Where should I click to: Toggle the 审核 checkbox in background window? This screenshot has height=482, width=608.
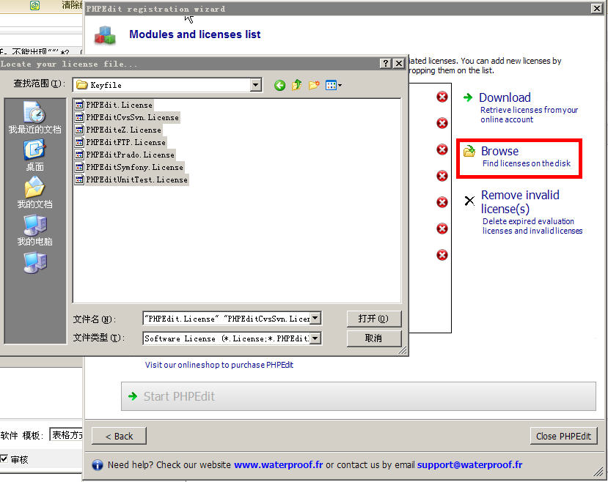point(4,459)
